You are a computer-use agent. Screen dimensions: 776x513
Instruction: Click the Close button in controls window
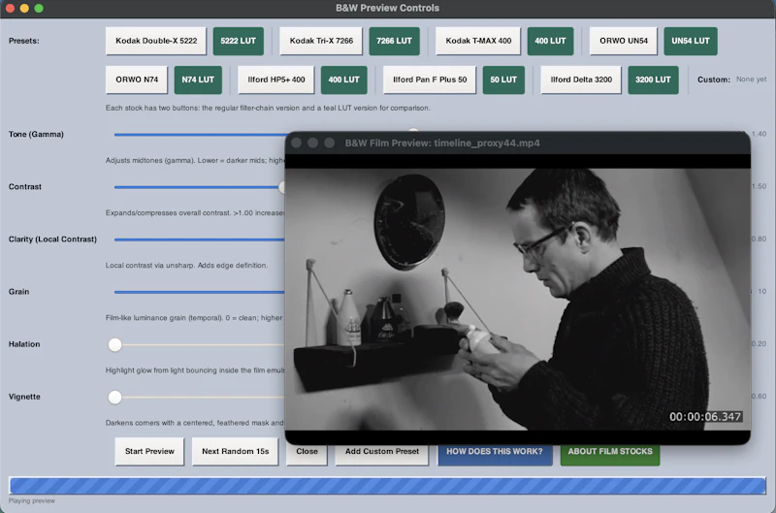pos(307,454)
